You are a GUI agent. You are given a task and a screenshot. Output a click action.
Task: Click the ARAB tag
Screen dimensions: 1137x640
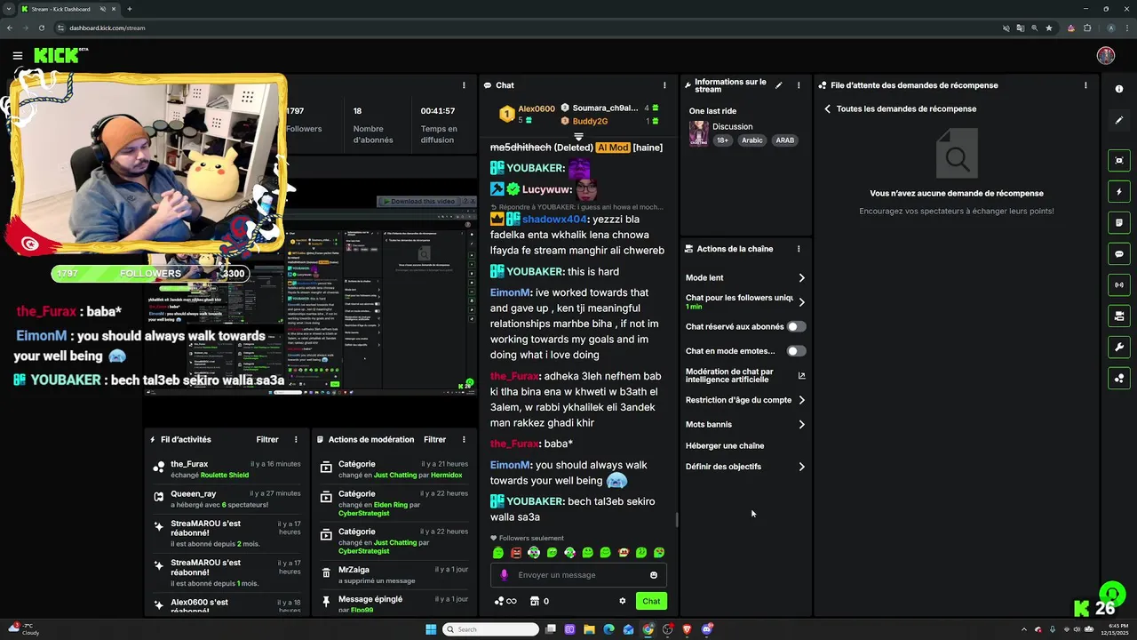784,140
